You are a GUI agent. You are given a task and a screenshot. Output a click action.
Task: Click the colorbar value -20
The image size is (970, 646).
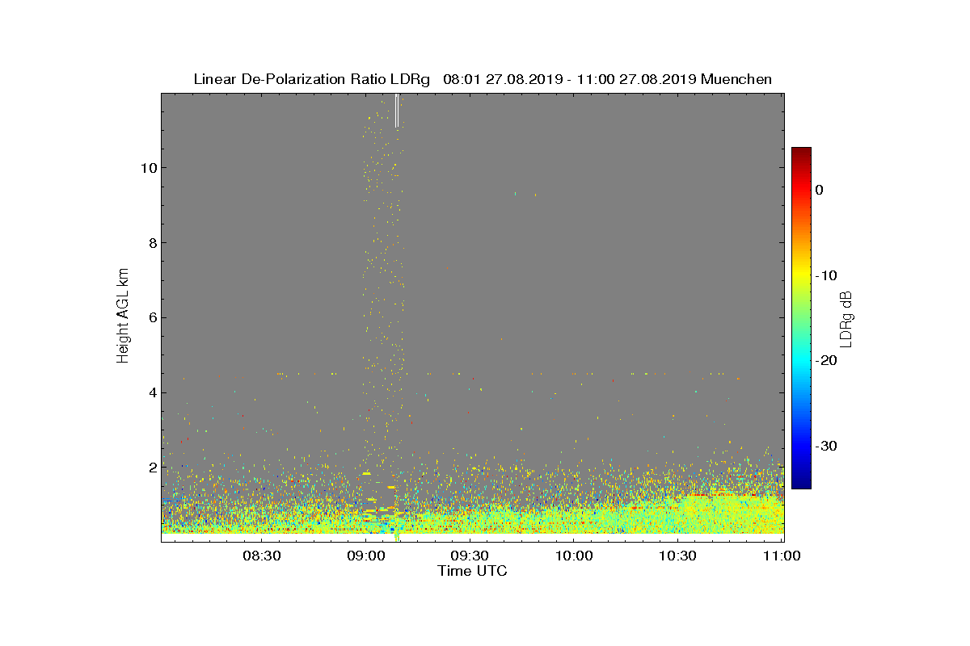(825, 361)
